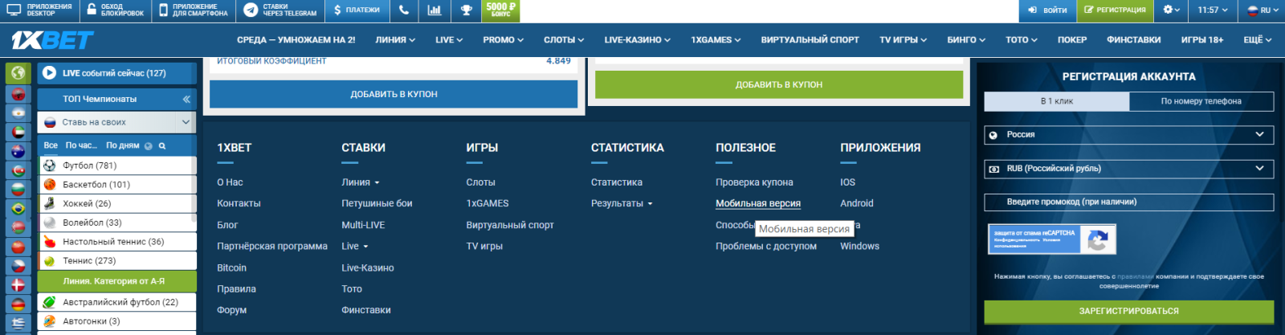Open Австралийский футбол (22)

click(116, 302)
